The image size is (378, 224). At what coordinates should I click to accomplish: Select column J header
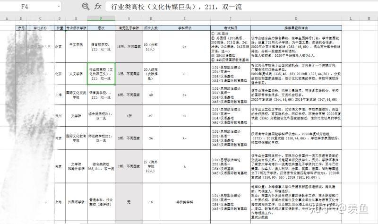point(231,18)
